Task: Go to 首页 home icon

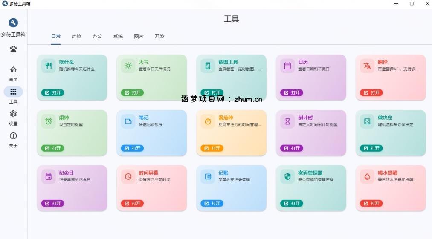Action: (x=13, y=70)
